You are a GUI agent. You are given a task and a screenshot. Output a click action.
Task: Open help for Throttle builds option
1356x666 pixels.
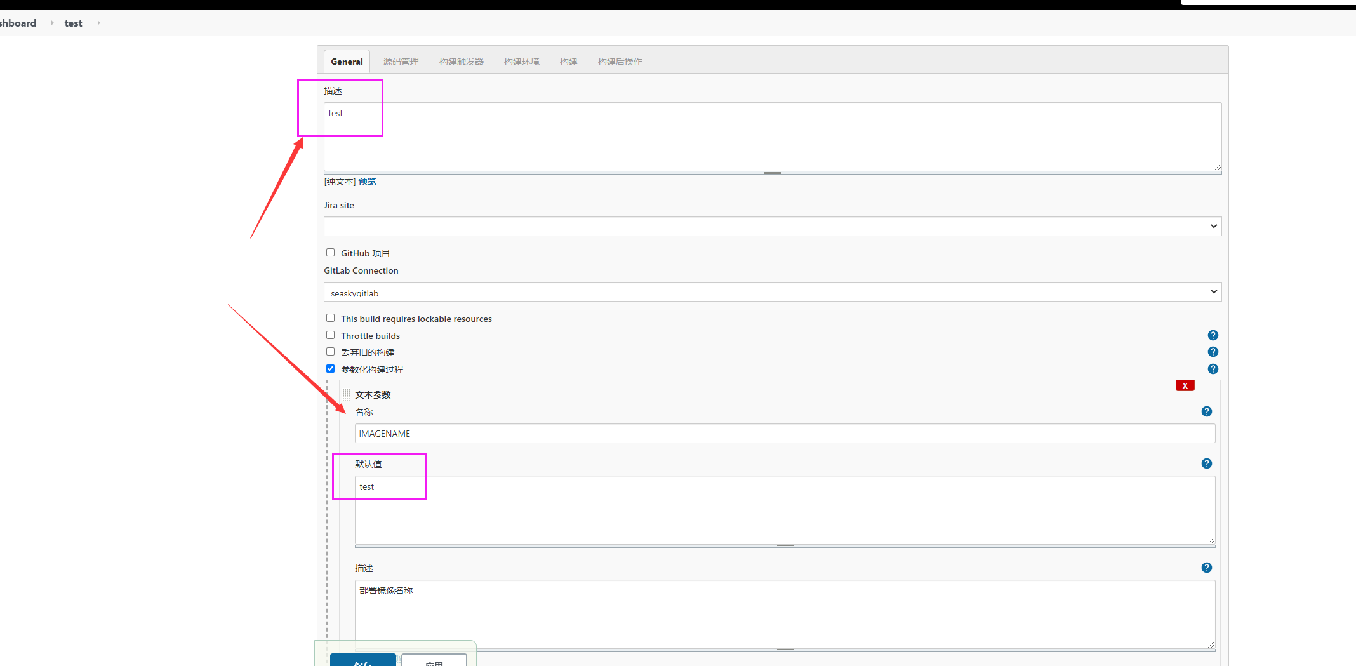pos(1213,335)
